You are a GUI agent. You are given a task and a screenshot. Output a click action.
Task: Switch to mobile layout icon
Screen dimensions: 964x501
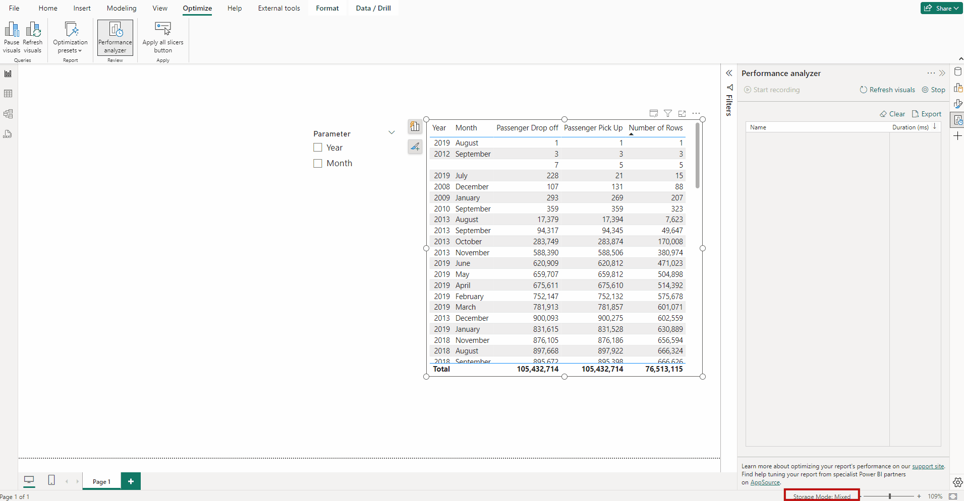point(51,480)
